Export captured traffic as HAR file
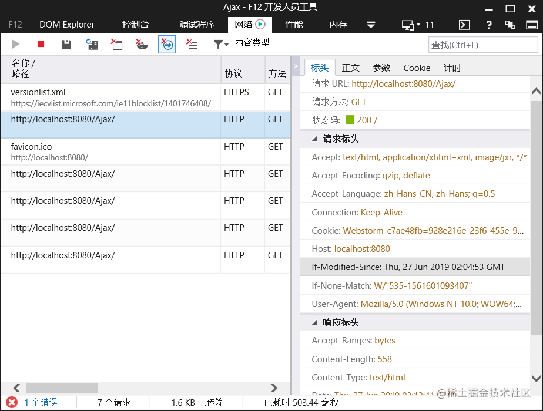Viewport: 543px width, 411px height. [66, 43]
